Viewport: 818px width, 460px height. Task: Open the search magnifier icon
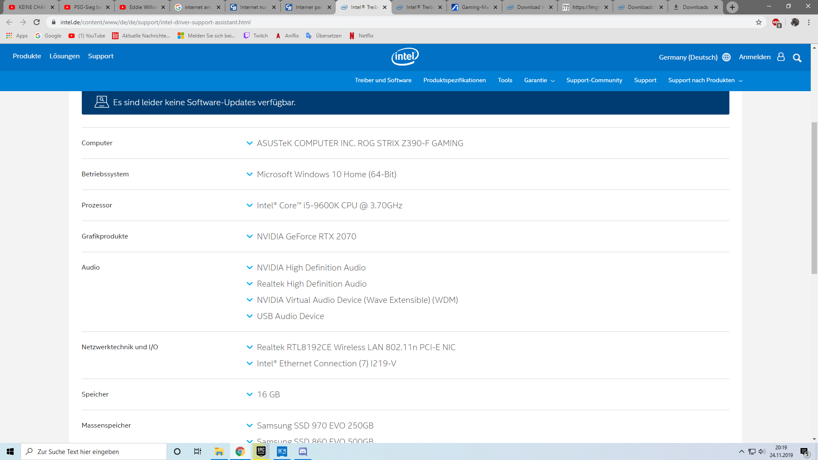tap(797, 58)
